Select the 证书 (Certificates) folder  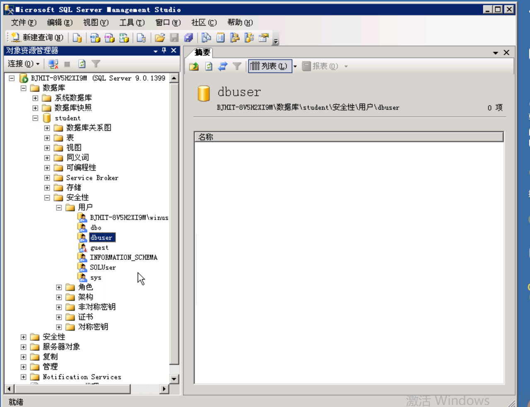click(x=85, y=317)
